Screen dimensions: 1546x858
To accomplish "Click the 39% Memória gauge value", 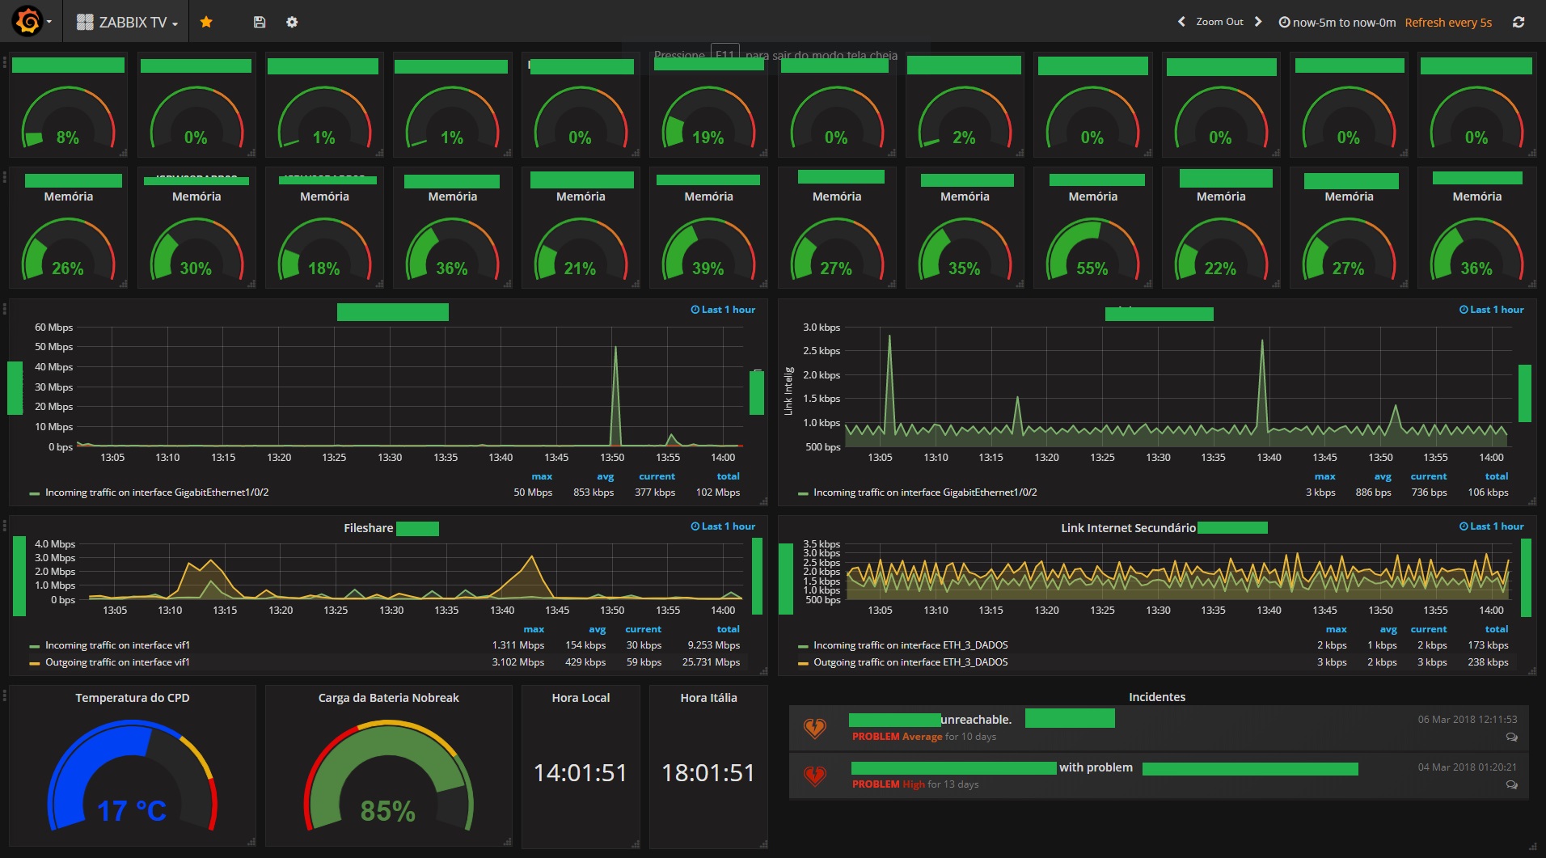I will 708,268.
